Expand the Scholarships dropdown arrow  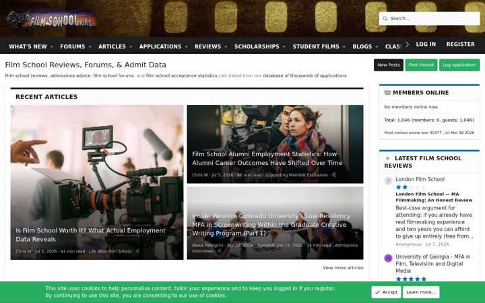[284, 46]
